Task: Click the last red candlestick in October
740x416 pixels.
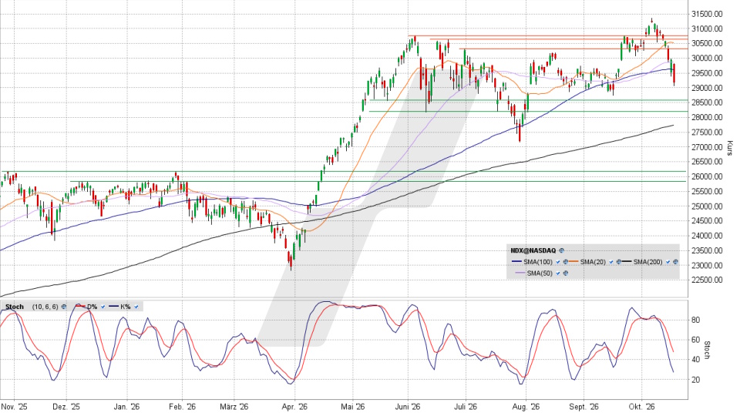Action: pos(674,75)
